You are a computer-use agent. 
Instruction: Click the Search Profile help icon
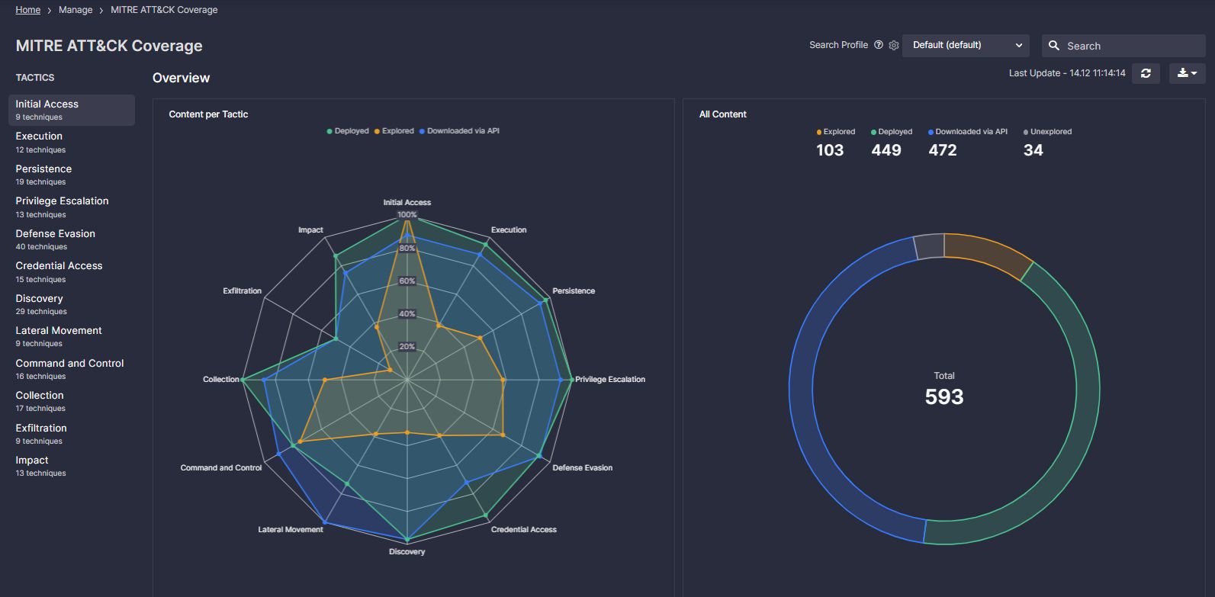(x=879, y=45)
